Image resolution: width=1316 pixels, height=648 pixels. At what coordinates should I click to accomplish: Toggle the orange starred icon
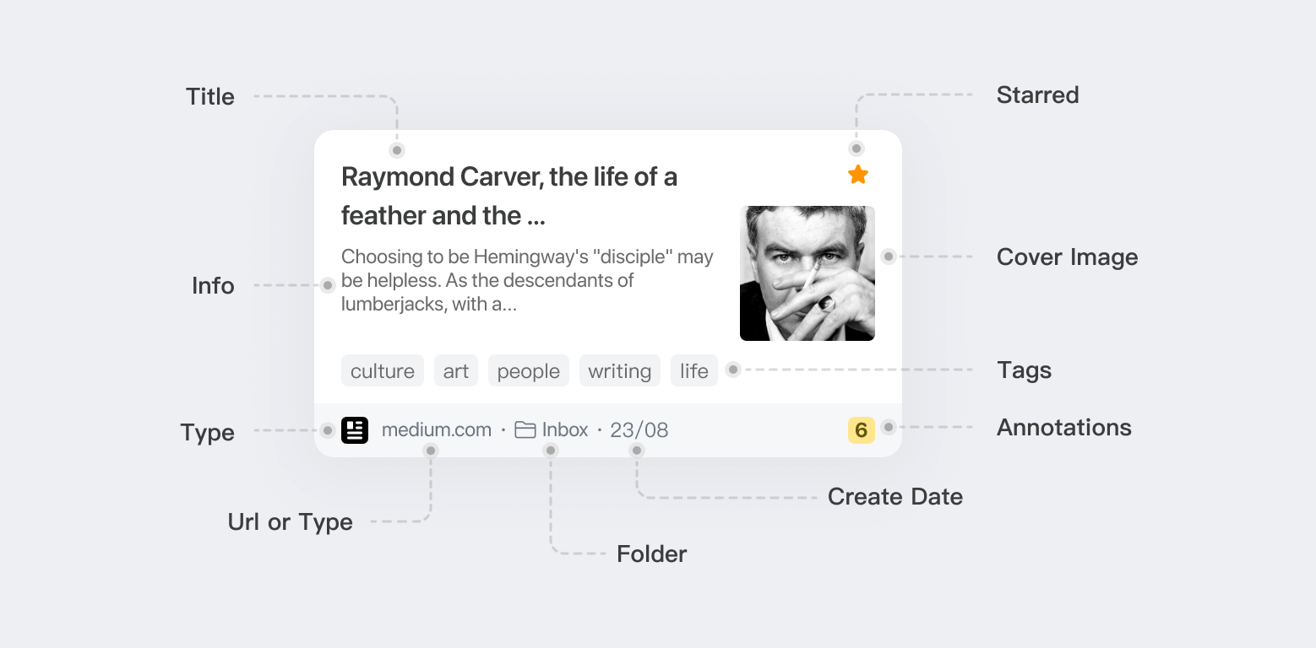click(858, 175)
